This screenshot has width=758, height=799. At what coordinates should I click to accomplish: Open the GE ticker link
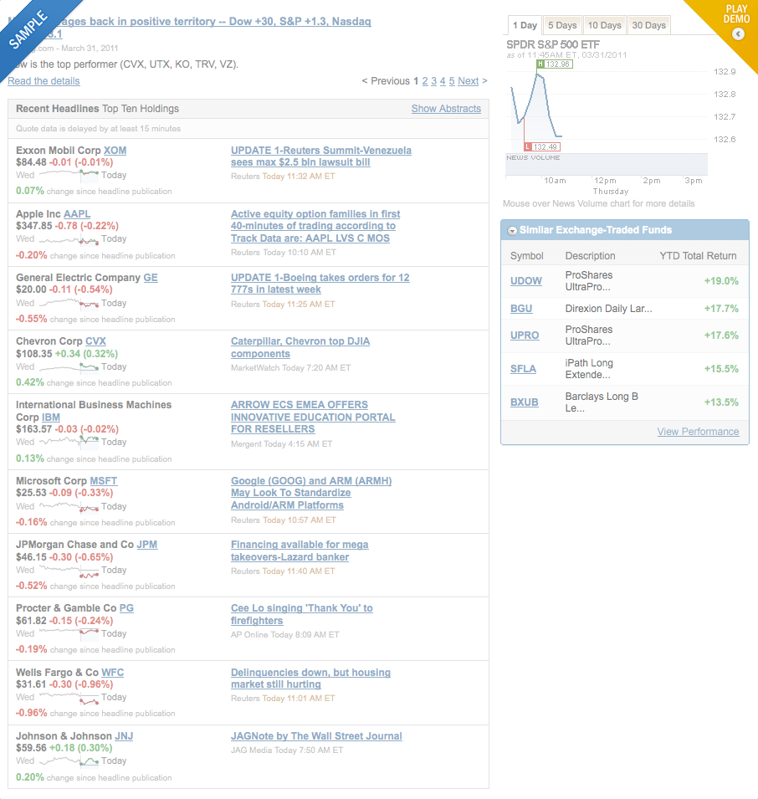tap(151, 278)
